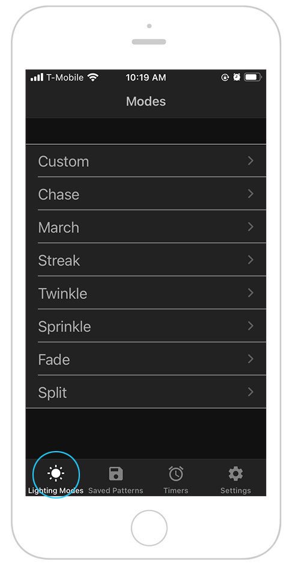The height and width of the screenshot is (564, 292).
Task: Select the March lighting mode
Action: (146, 227)
